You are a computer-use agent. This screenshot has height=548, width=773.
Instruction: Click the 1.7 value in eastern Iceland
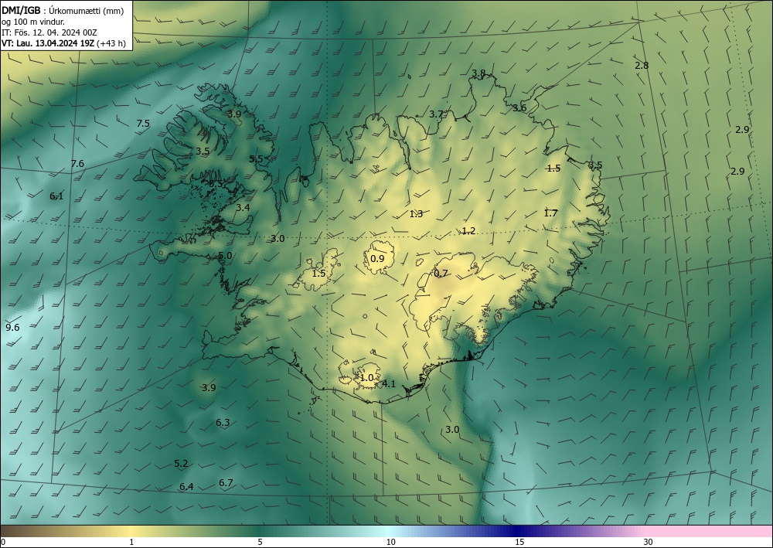tap(550, 213)
